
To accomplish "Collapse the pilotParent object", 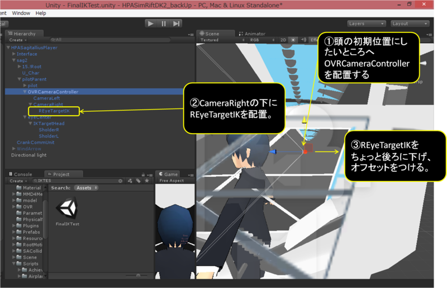I will pyautogui.click(x=20, y=79).
